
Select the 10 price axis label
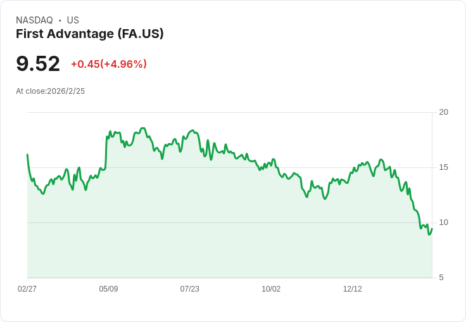click(443, 222)
